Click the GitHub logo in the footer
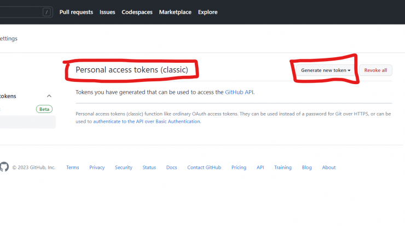405x226 pixels. click(x=4, y=166)
